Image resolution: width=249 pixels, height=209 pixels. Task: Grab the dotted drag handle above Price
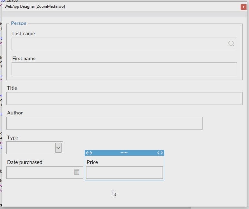click(x=124, y=153)
